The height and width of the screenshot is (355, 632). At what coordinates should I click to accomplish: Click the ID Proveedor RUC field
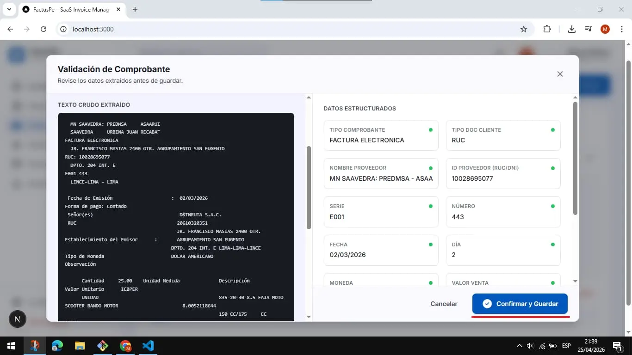[x=503, y=173]
